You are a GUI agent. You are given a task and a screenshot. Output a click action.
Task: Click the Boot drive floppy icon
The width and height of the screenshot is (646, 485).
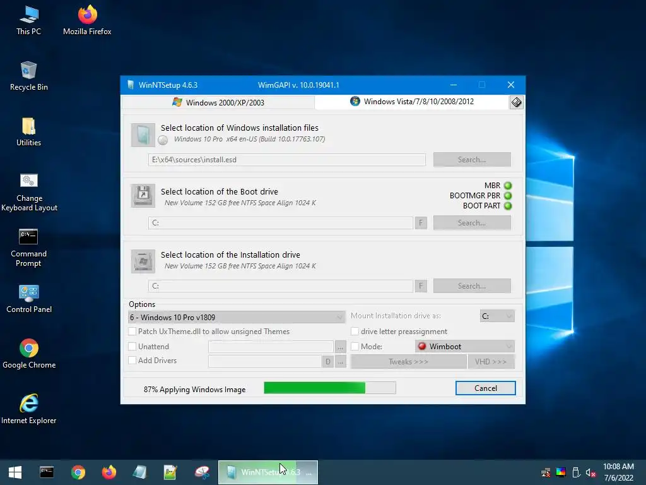(143, 196)
